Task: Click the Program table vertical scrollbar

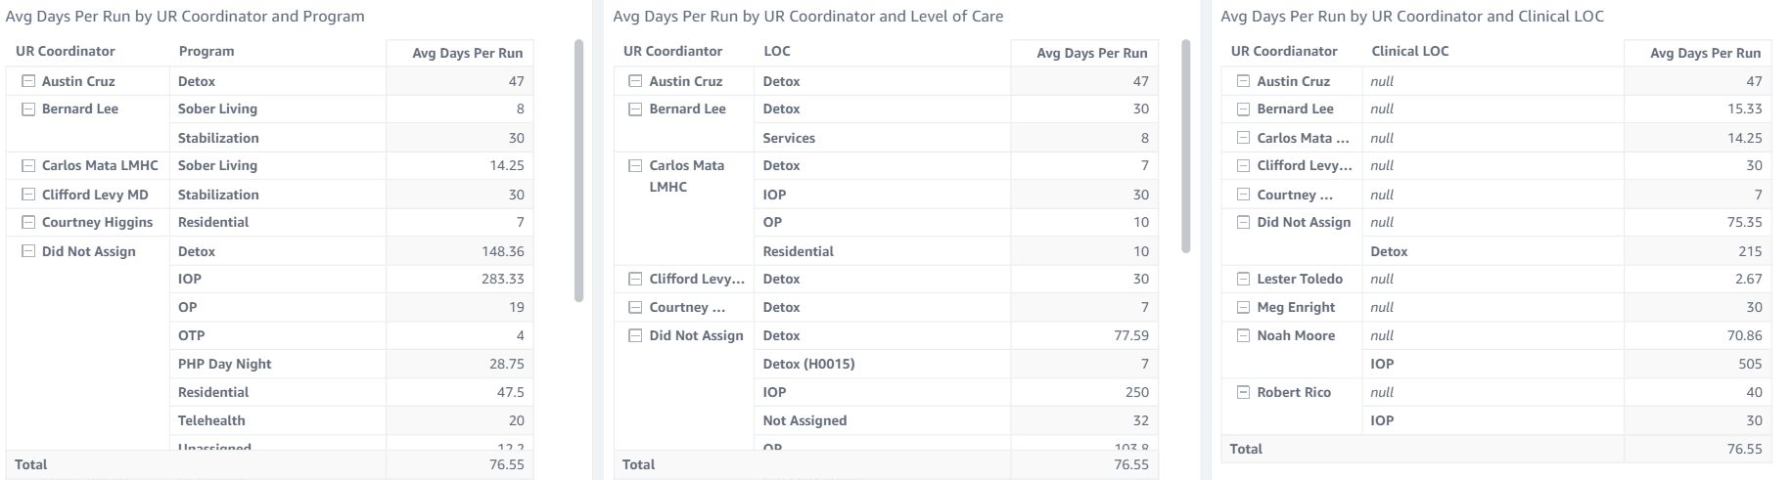Action: tap(578, 170)
